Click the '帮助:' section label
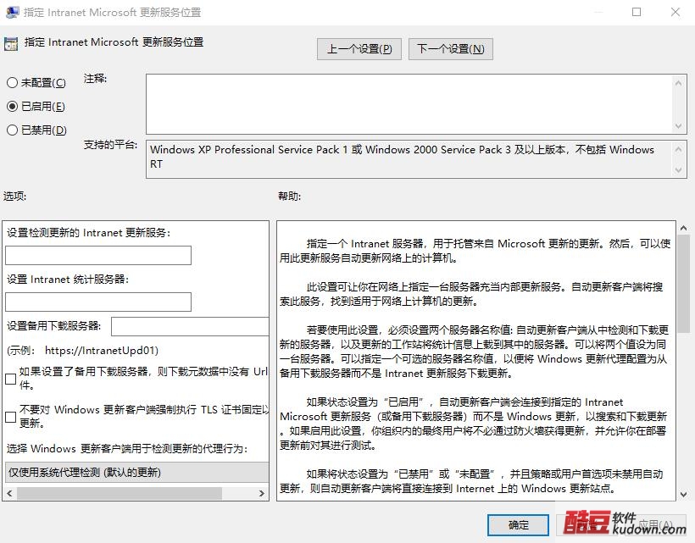Screen dimensions: 695x543 [289, 197]
